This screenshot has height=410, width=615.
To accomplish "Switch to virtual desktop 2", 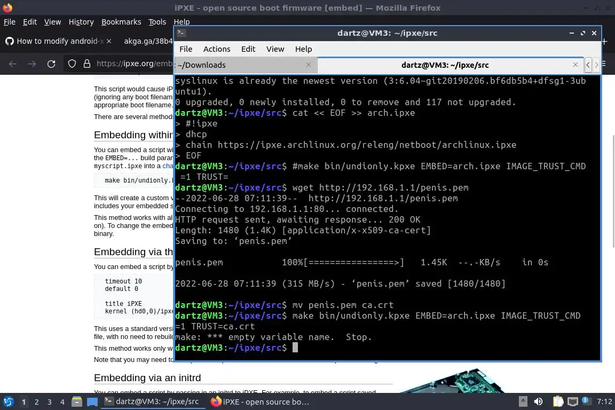I will tap(36, 402).
